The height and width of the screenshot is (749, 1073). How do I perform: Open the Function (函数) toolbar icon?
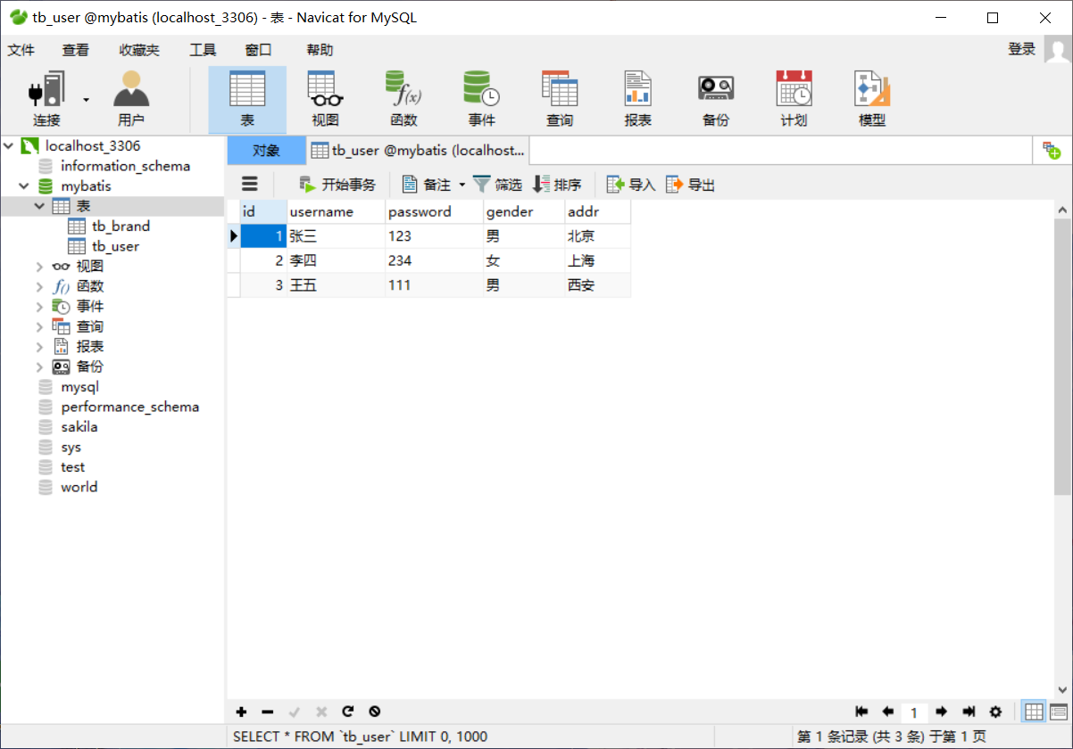click(403, 99)
